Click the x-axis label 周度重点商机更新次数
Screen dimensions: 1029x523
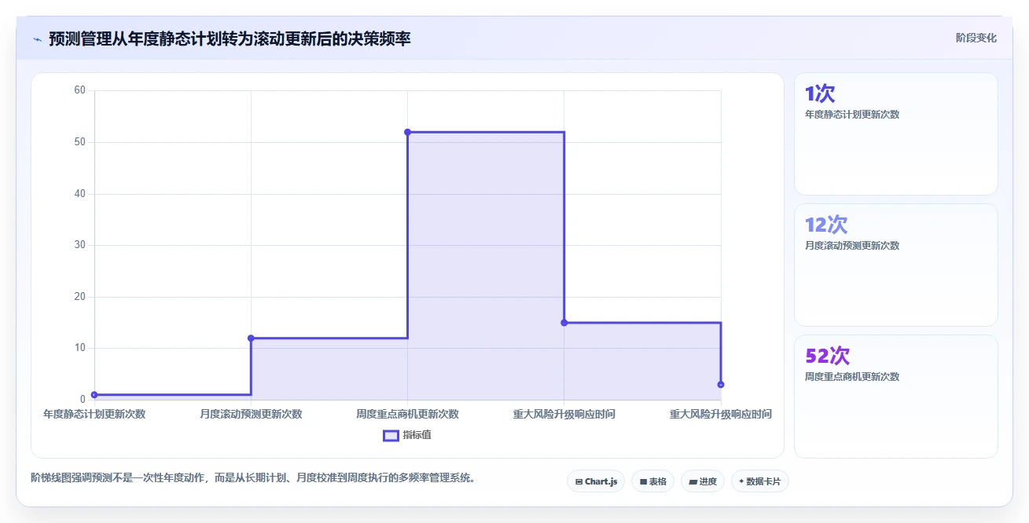coord(407,414)
